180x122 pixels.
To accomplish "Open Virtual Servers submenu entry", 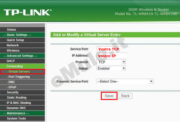I will tap(23, 71).
